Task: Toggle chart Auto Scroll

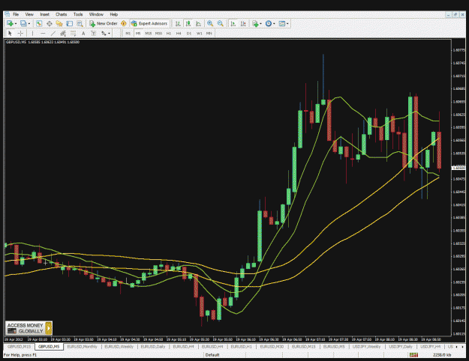Action: tap(233, 23)
